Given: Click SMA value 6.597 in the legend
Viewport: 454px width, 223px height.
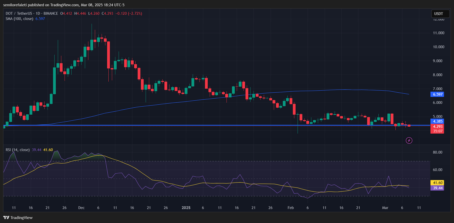Looking at the screenshot, I should click(x=40, y=19).
